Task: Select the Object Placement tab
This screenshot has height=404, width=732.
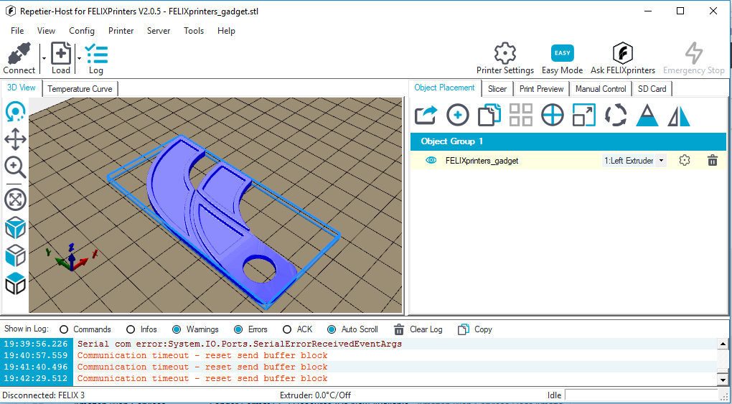Action: coord(444,88)
